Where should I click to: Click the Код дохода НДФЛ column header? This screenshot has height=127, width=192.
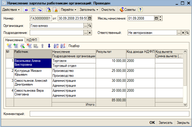141,54
